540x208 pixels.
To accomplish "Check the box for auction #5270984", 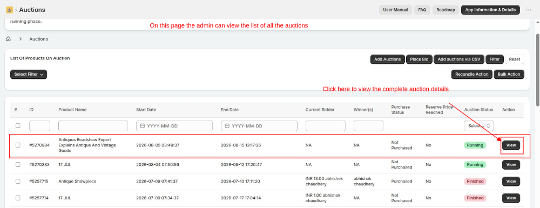I will pos(18,145).
